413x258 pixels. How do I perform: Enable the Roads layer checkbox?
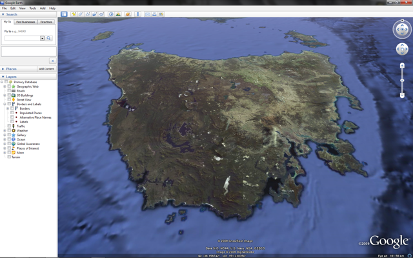tap(9, 91)
